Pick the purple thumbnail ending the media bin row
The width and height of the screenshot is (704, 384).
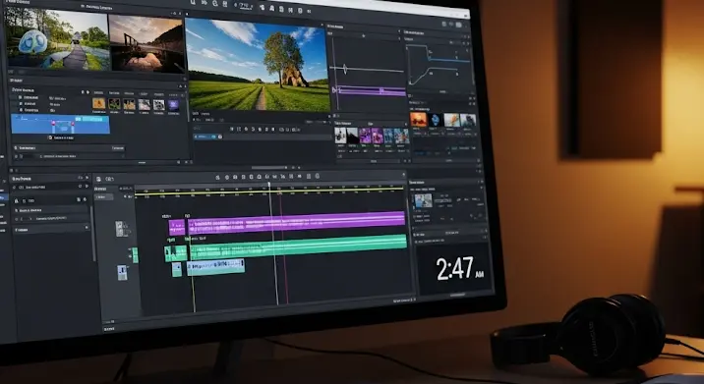[x=173, y=105]
